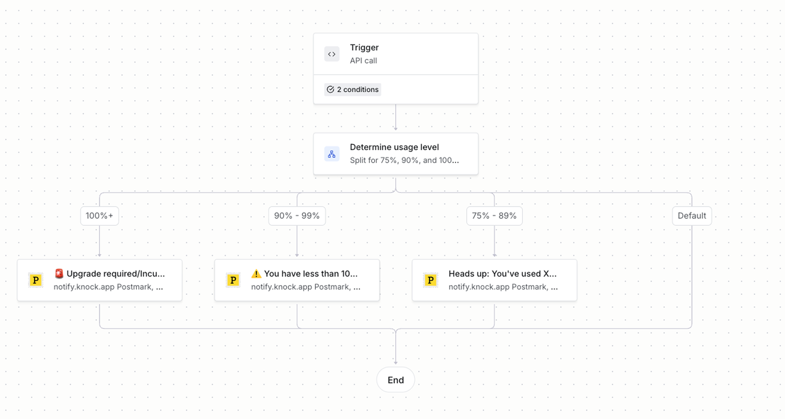Select the Default branch label
This screenshot has height=419, width=785.
pos(692,216)
